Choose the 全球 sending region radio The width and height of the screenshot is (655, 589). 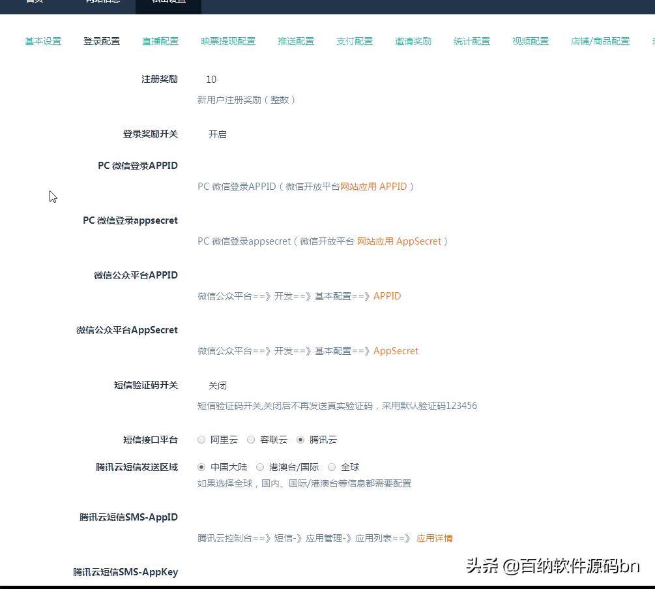click(x=332, y=467)
